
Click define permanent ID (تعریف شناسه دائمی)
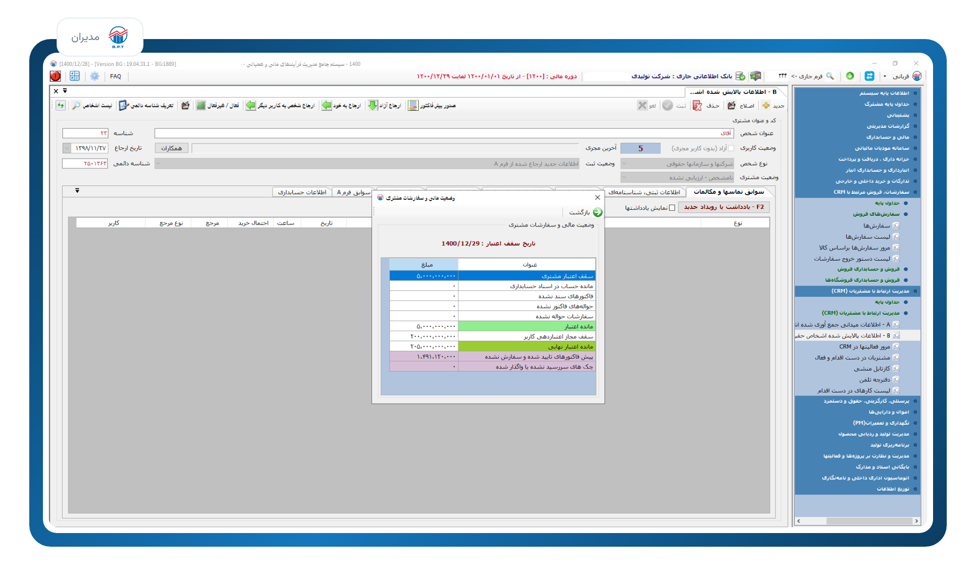pos(146,105)
